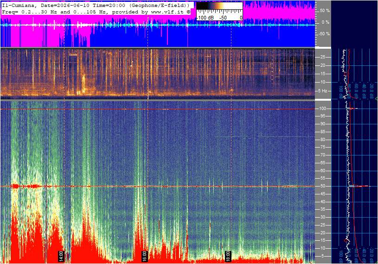Click the '-100 dB' color scale label
This screenshot has width=378, height=264.
(x=205, y=18)
